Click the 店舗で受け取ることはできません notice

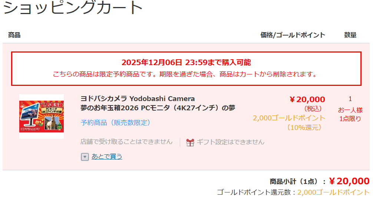click(x=126, y=142)
